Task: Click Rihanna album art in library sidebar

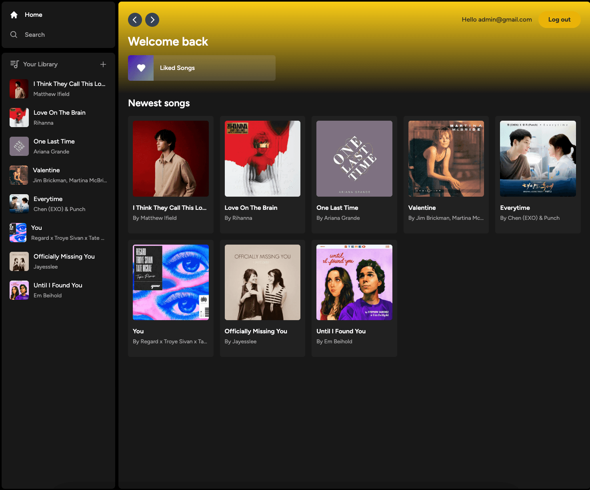Action: 19,118
